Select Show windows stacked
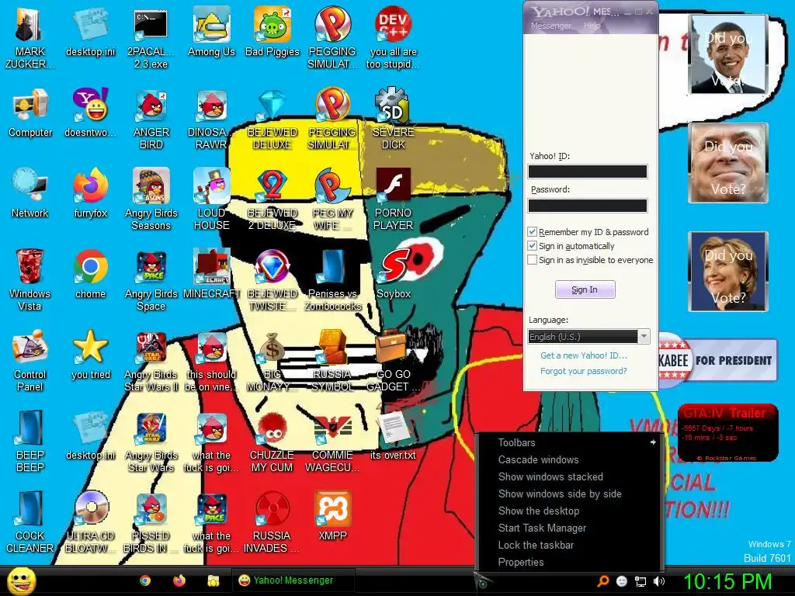 (x=550, y=477)
